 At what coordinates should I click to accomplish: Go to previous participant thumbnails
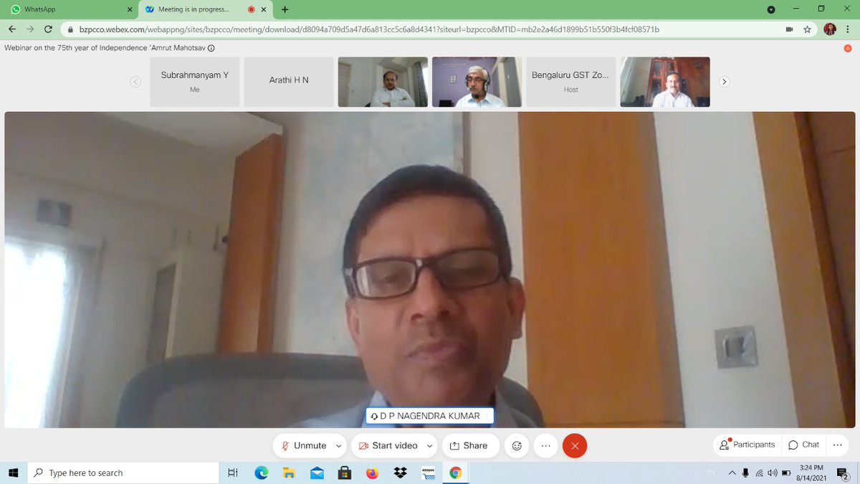point(135,82)
